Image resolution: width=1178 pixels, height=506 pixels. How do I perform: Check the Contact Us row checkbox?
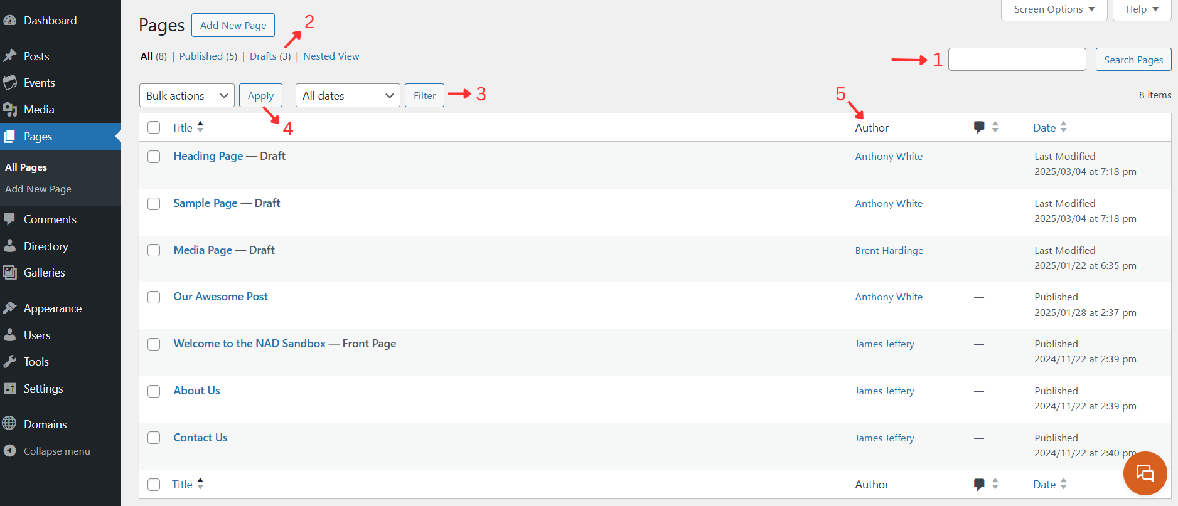[x=154, y=438]
